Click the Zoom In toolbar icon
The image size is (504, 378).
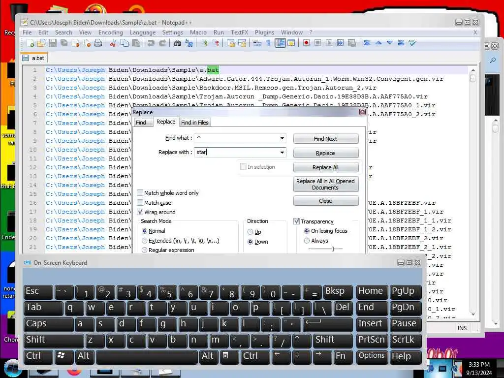click(204, 43)
